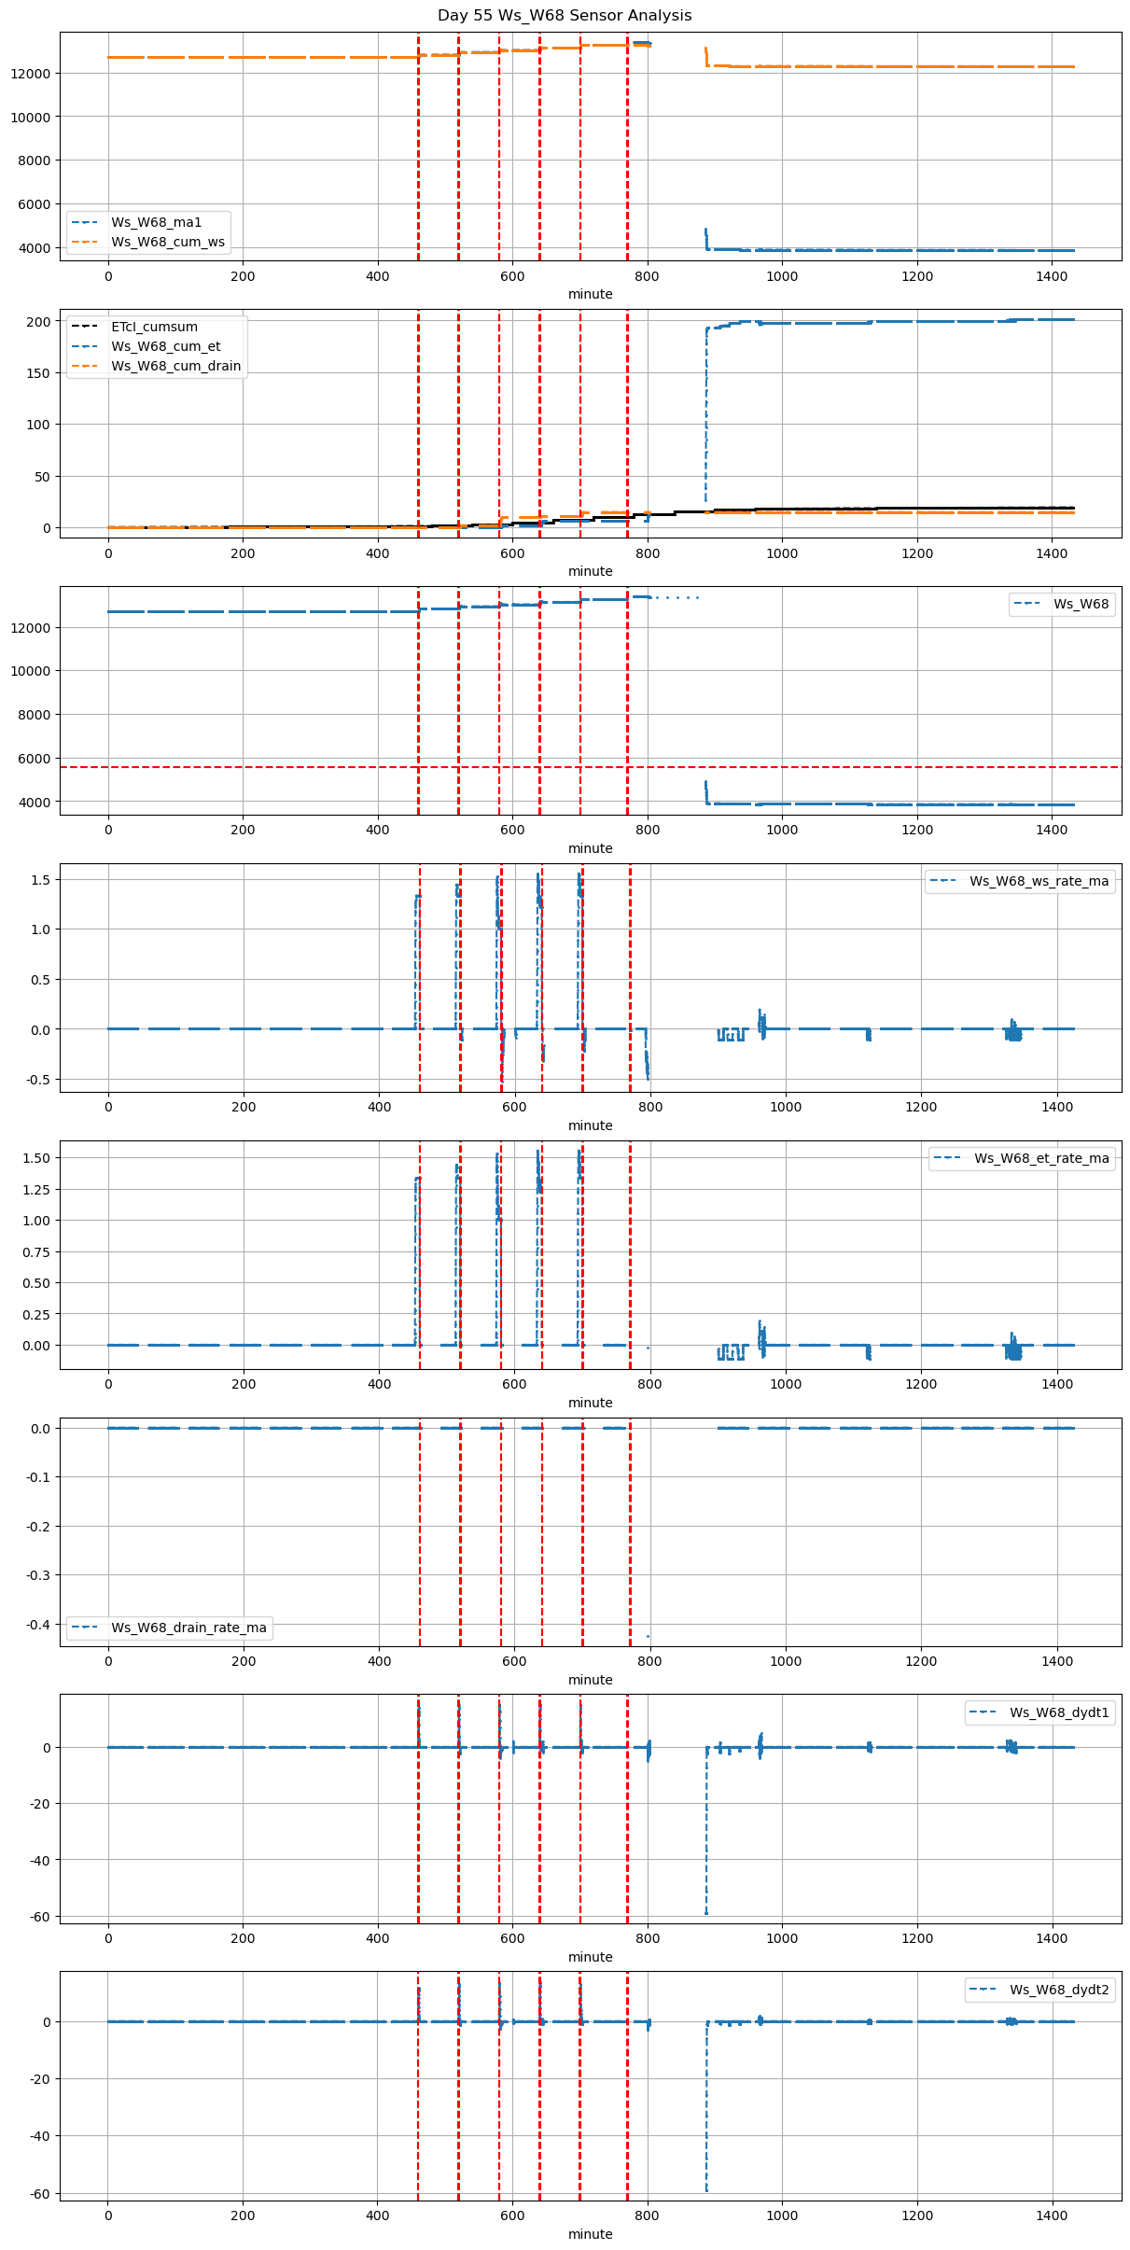This screenshot has height=2250, width=1130.
Task: Select the Ws_W68_cum_ws legend entry
Action: [x=167, y=242]
